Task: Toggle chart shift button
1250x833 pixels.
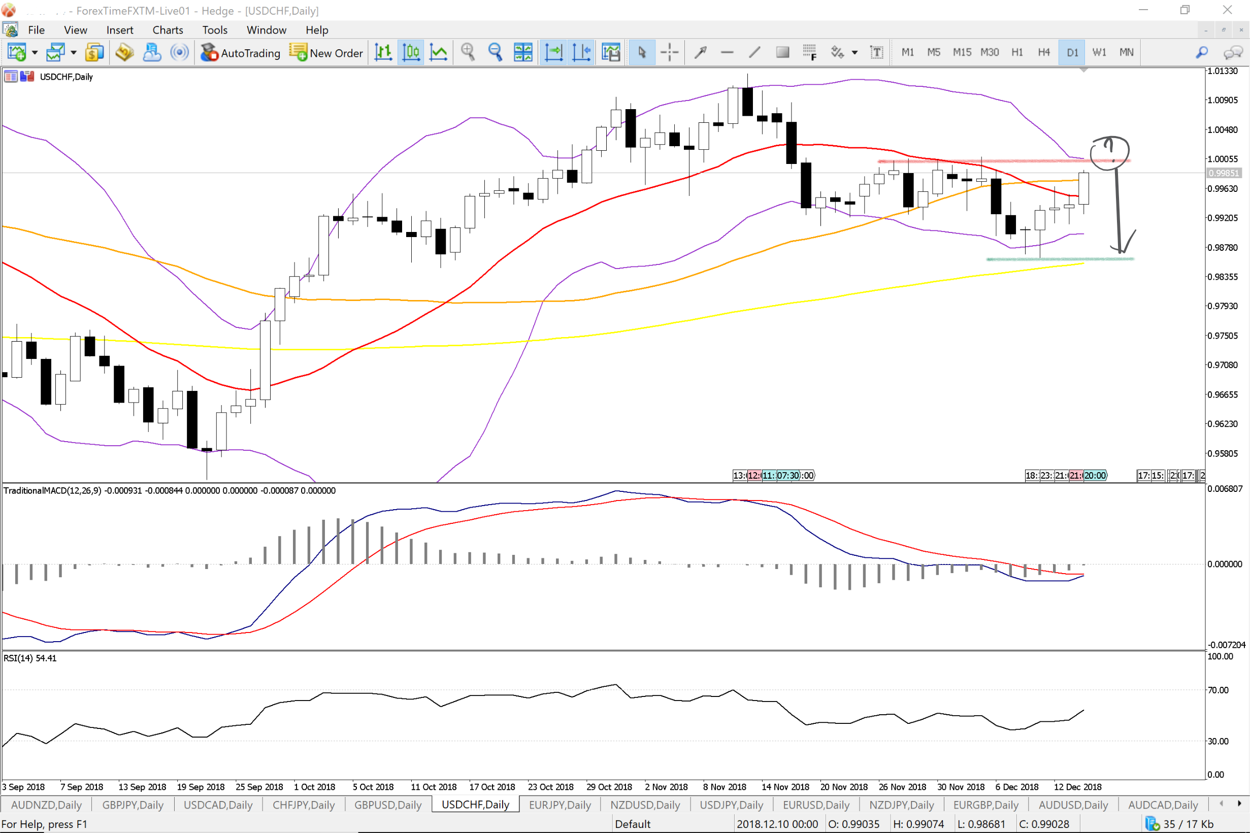Action: 581,52
